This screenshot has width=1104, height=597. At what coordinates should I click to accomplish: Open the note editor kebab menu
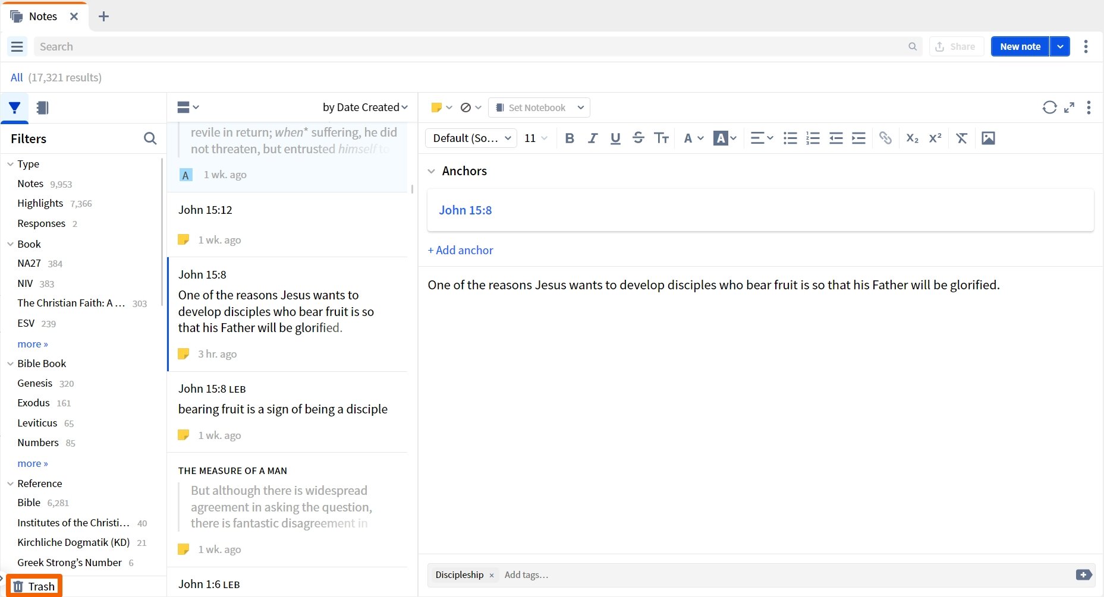[1089, 108]
